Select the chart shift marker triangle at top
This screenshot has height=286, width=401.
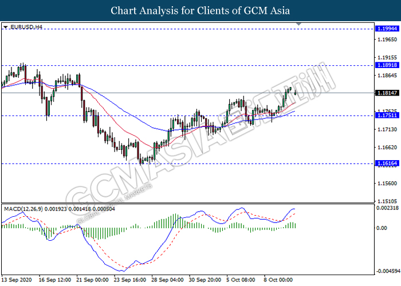[298, 24]
